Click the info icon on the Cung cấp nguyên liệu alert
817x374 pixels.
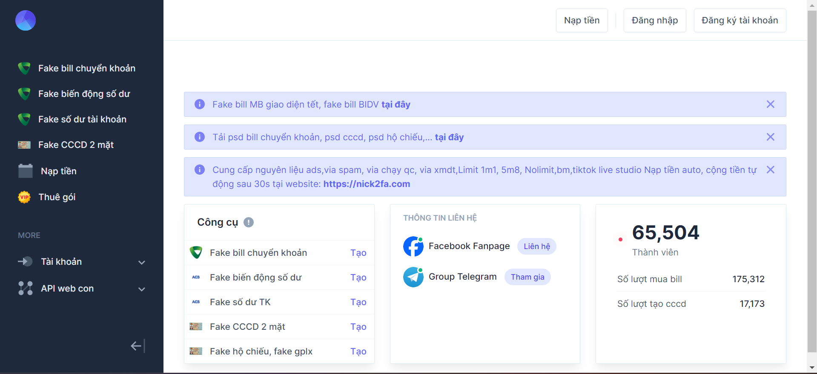pyautogui.click(x=200, y=170)
